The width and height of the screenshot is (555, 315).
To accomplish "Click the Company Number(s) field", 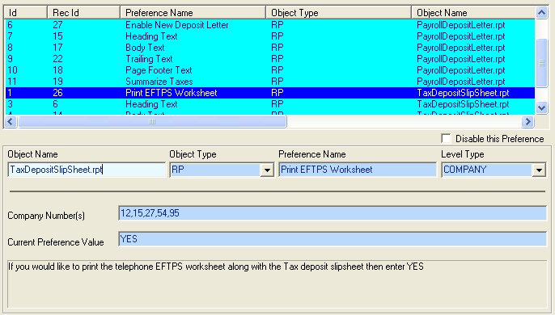I will 333,213.
